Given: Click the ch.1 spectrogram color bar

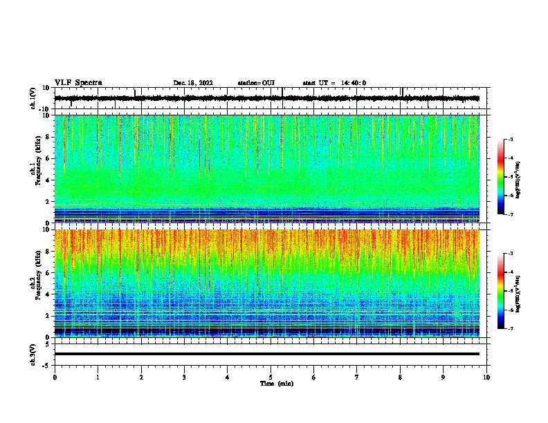Looking at the screenshot, I should [501, 177].
